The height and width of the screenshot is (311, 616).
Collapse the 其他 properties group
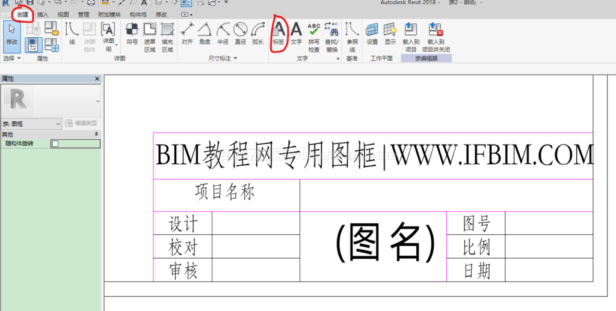[97, 134]
